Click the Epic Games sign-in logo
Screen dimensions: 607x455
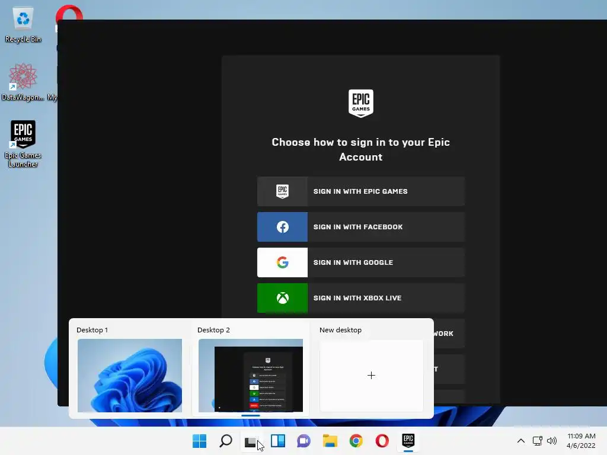(283, 191)
